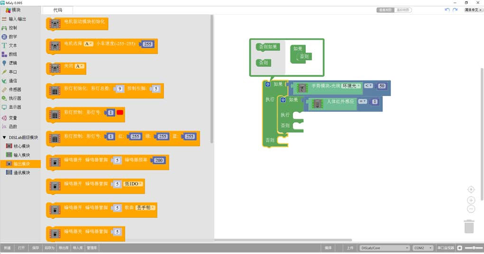Click the trash can on workspace
Screen dimensions: 484x254
point(469,226)
